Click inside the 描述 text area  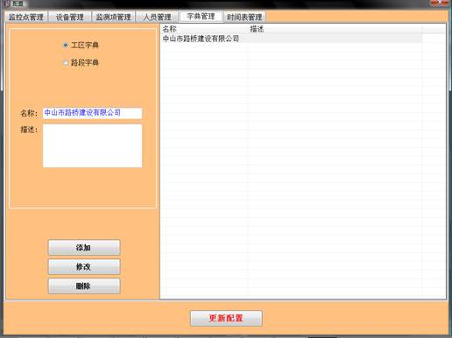click(x=92, y=145)
